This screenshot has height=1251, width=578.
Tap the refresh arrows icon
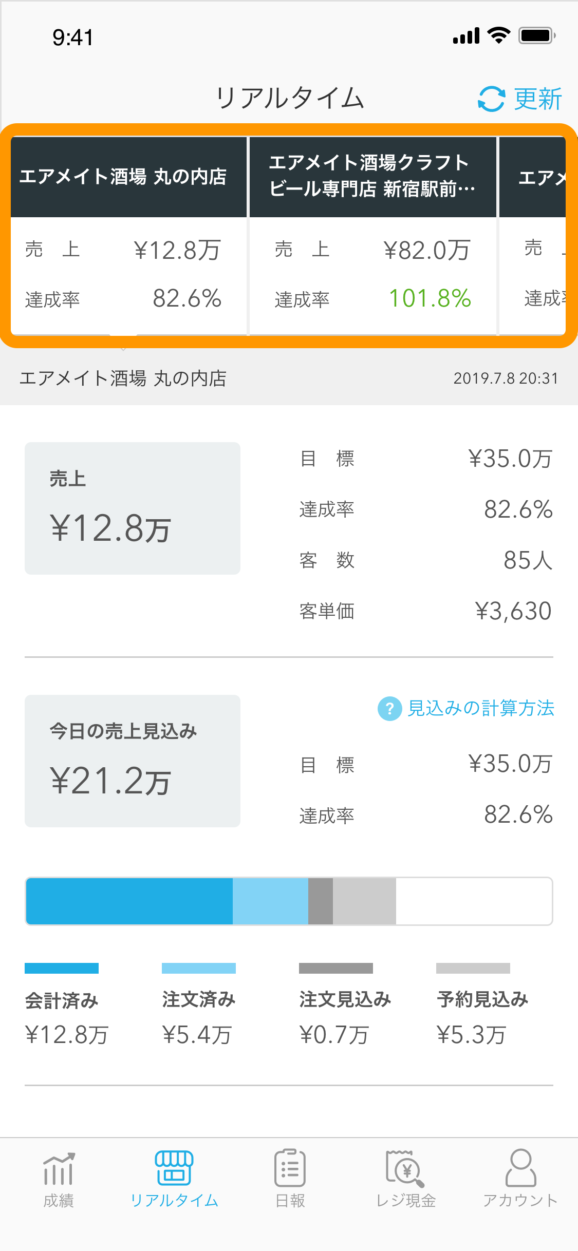coord(491,99)
